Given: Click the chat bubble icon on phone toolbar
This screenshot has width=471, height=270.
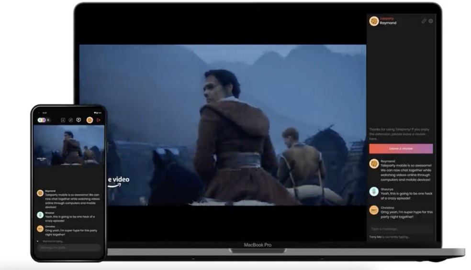Looking at the screenshot, I should pyautogui.click(x=78, y=120).
